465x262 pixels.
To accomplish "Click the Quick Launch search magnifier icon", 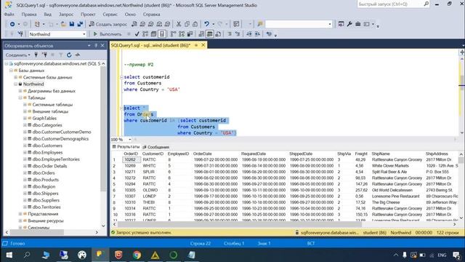I will click(426, 4).
